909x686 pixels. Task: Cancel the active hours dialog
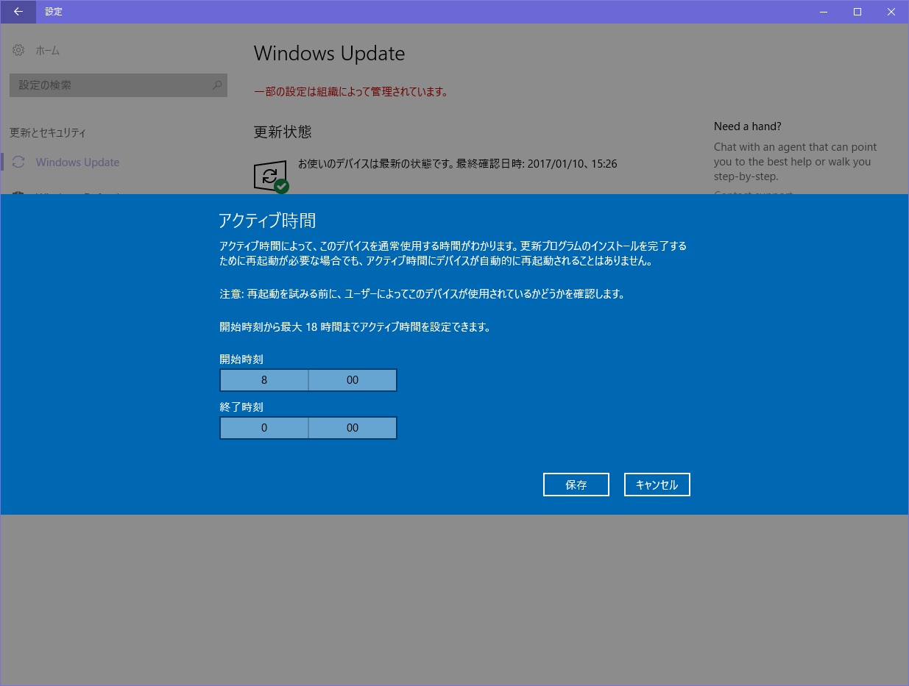click(657, 485)
